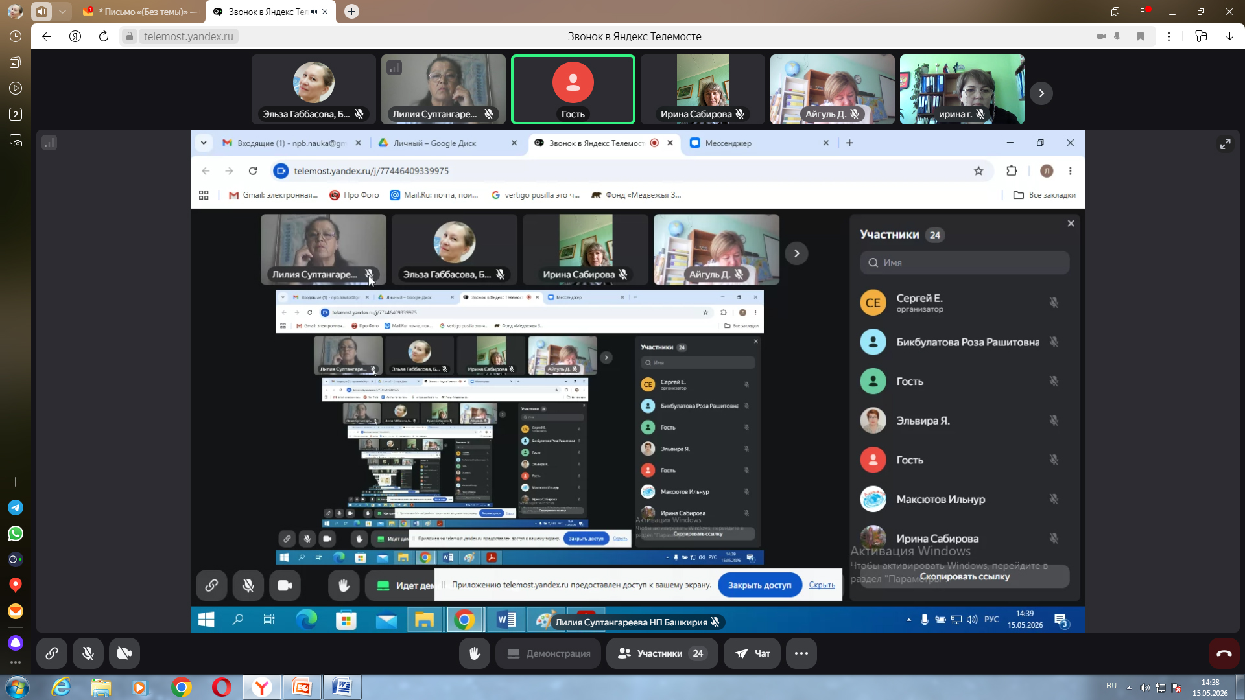Open WhatsApp from the browser sidebar

pos(16,533)
